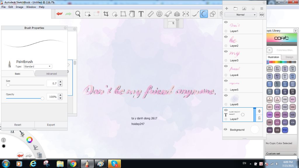This screenshot has width=299, height=168.
Task: Open the Edit menu
Action: (11, 7)
